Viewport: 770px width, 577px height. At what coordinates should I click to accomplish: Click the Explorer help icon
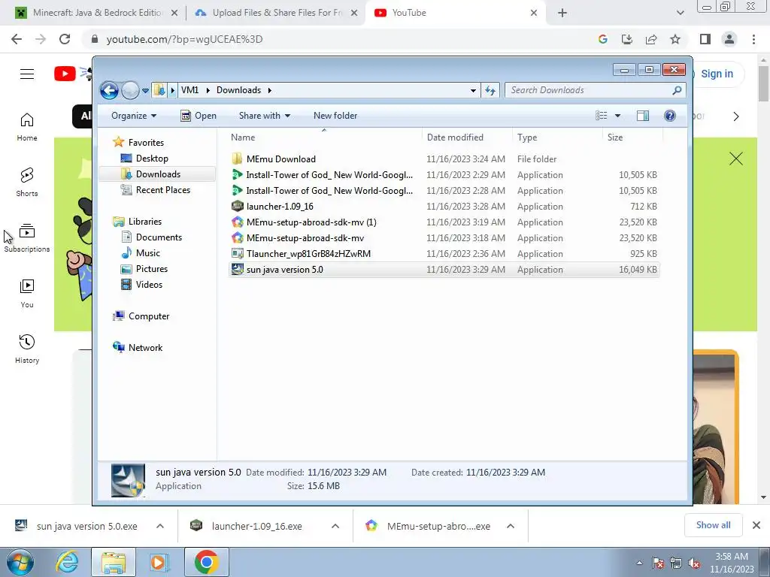pyautogui.click(x=669, y=116)
